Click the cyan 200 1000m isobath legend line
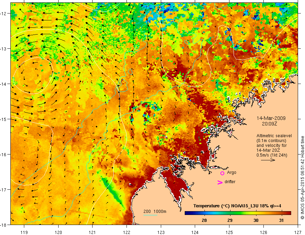305x235 pixels. 150,215
